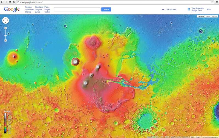Screen dimensions: 219x138
Task: Switch map to Visible imagery
Action: tap(208, 17)
